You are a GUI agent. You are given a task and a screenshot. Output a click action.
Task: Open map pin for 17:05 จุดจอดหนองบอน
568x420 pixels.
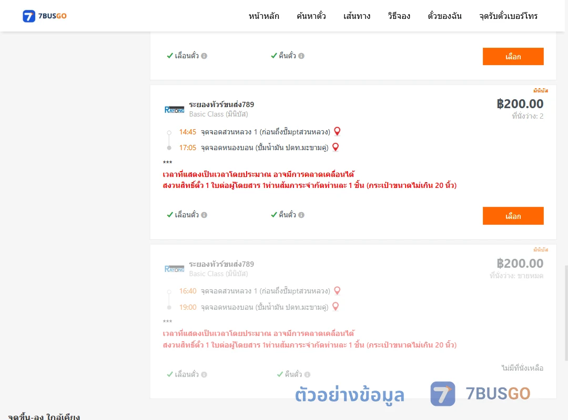pos(336,147)
